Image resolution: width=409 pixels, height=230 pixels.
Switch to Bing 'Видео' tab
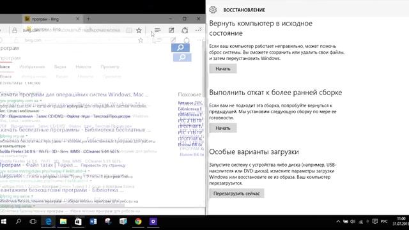pyautogui.click(x=60, y=66)
